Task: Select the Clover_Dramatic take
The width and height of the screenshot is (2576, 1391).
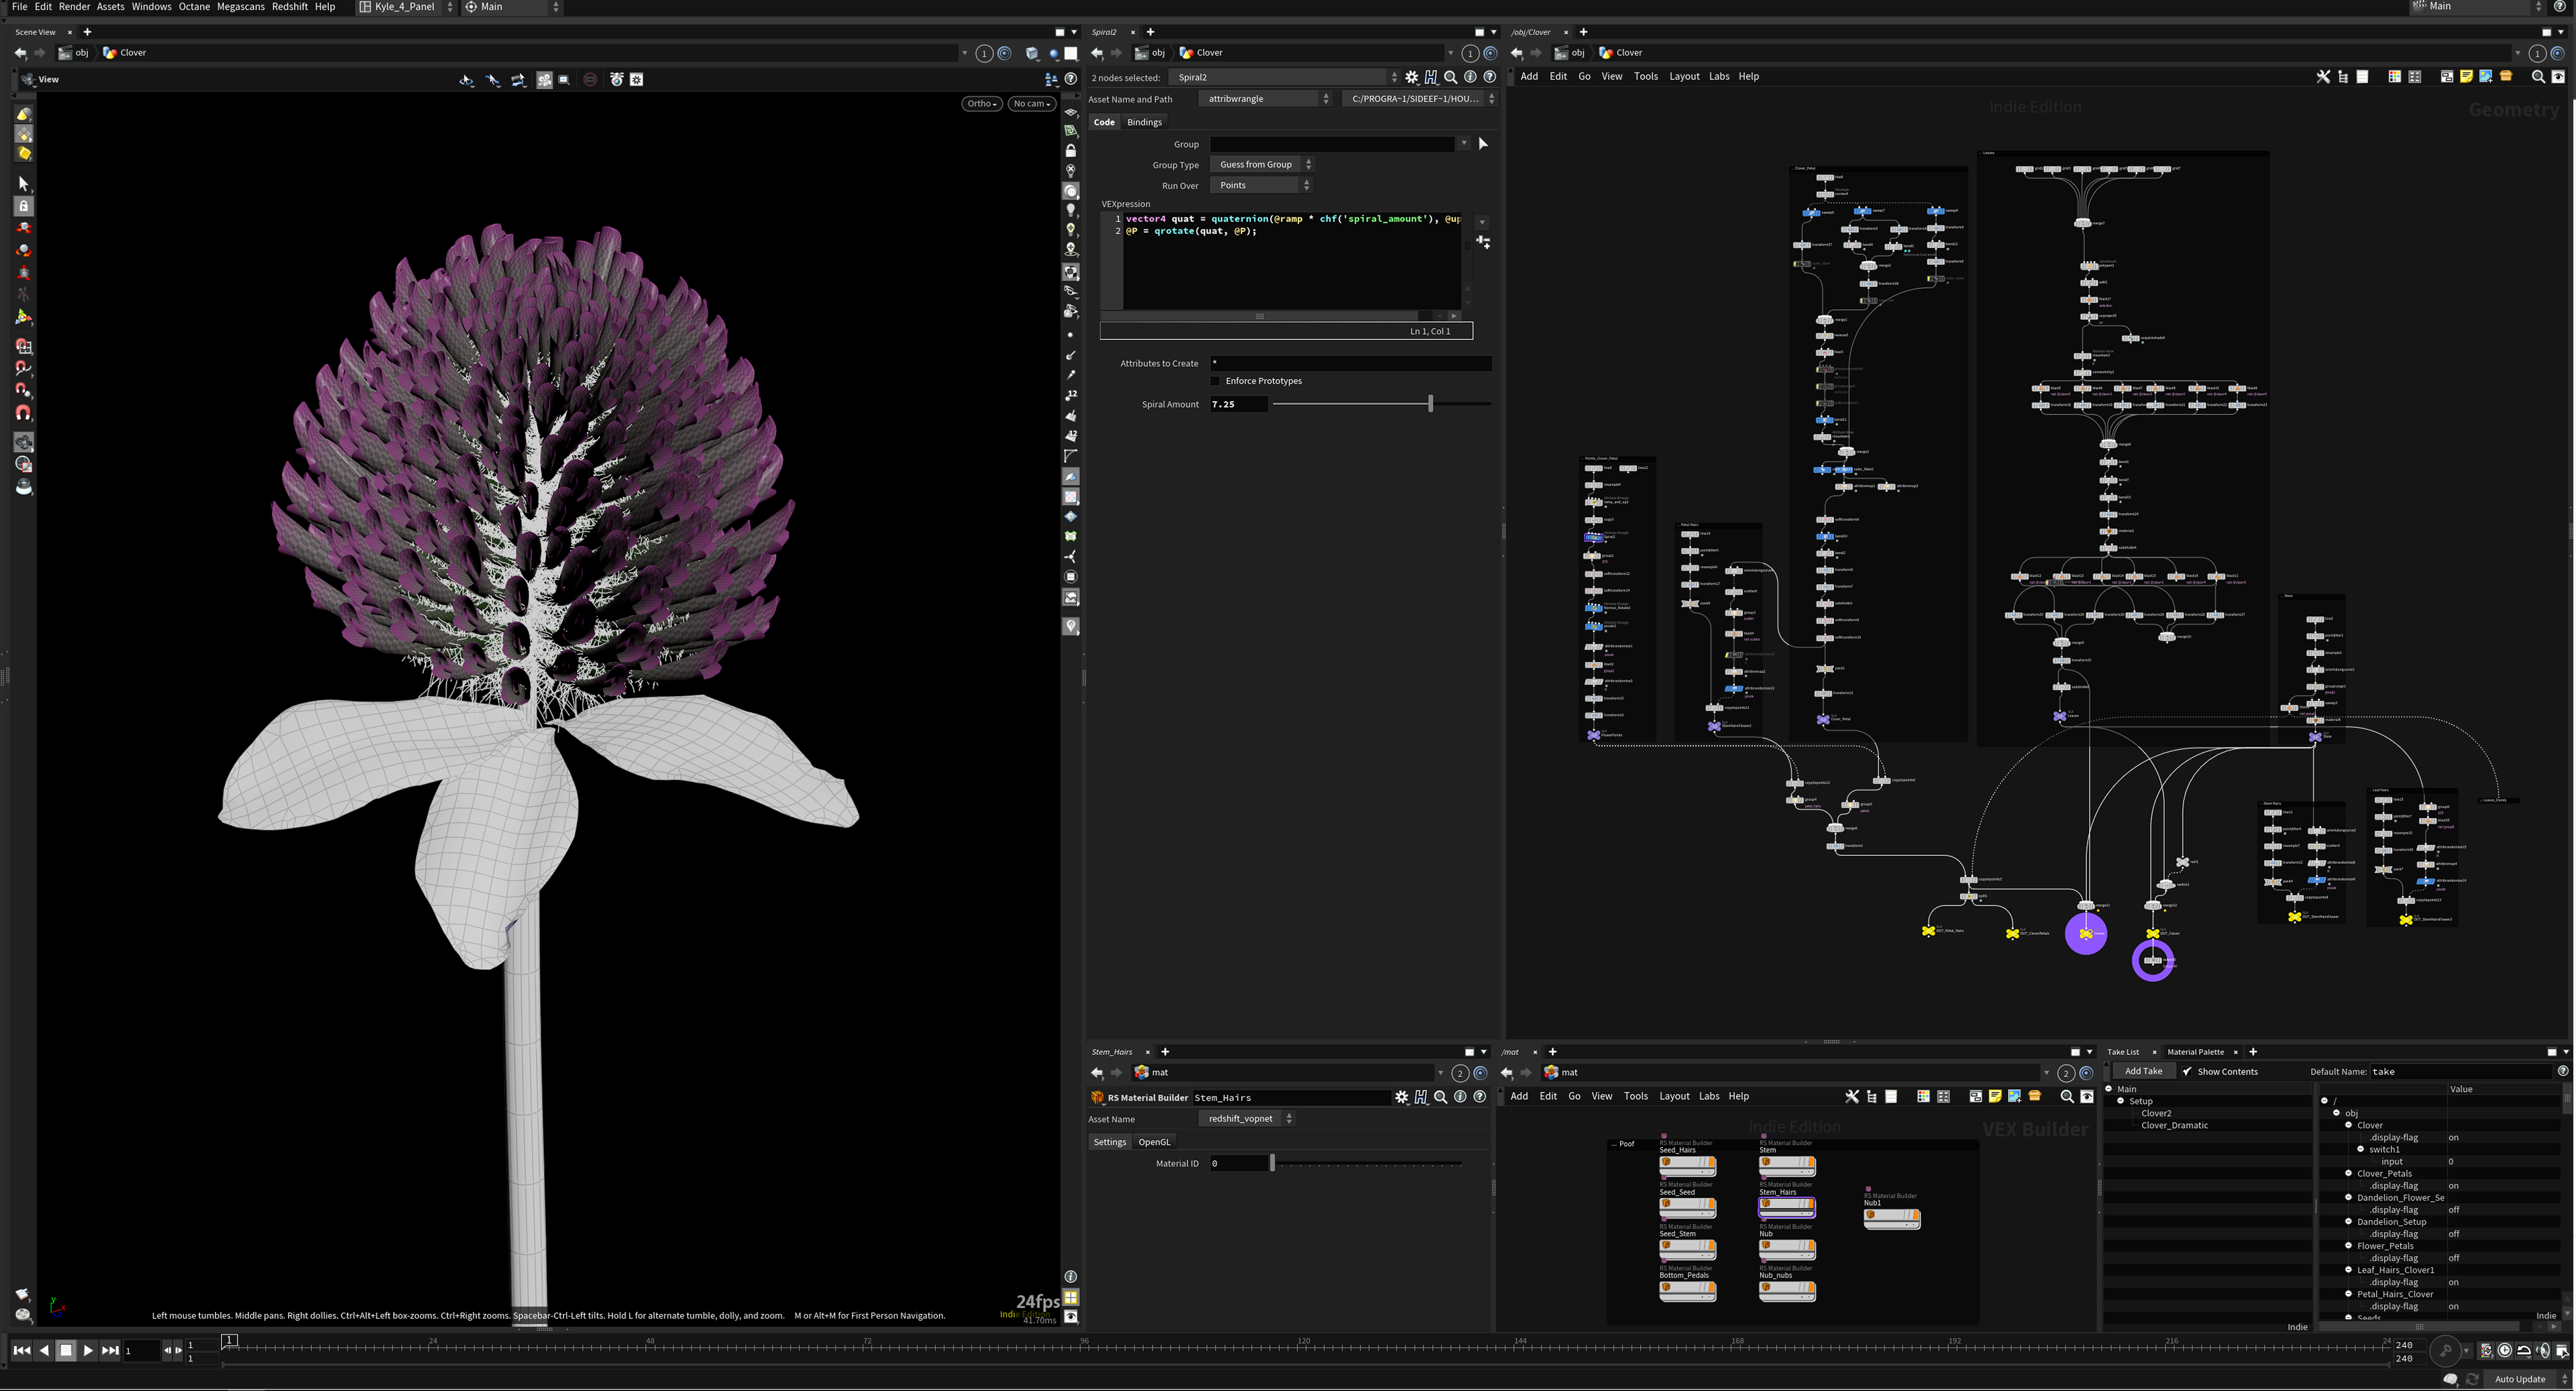Action: (x=2174, y=1125)
